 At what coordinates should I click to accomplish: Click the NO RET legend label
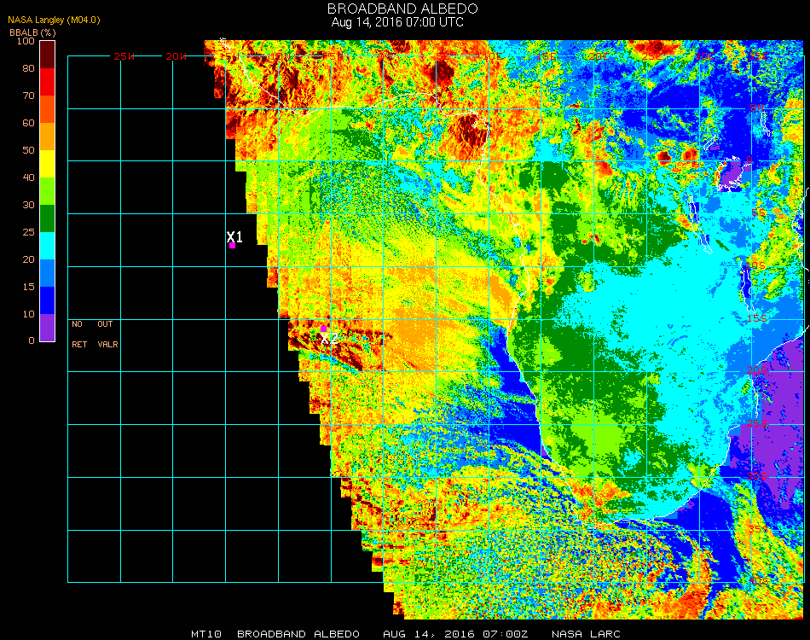coord(78,335)
